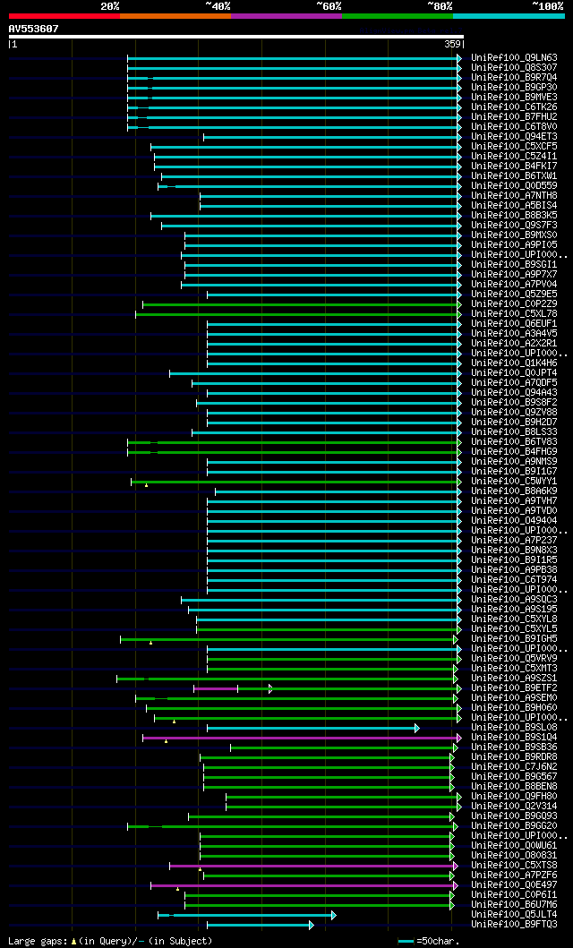
Task: Click arrowhead ending the B9FTQ3 alignment
Action: 312,925
